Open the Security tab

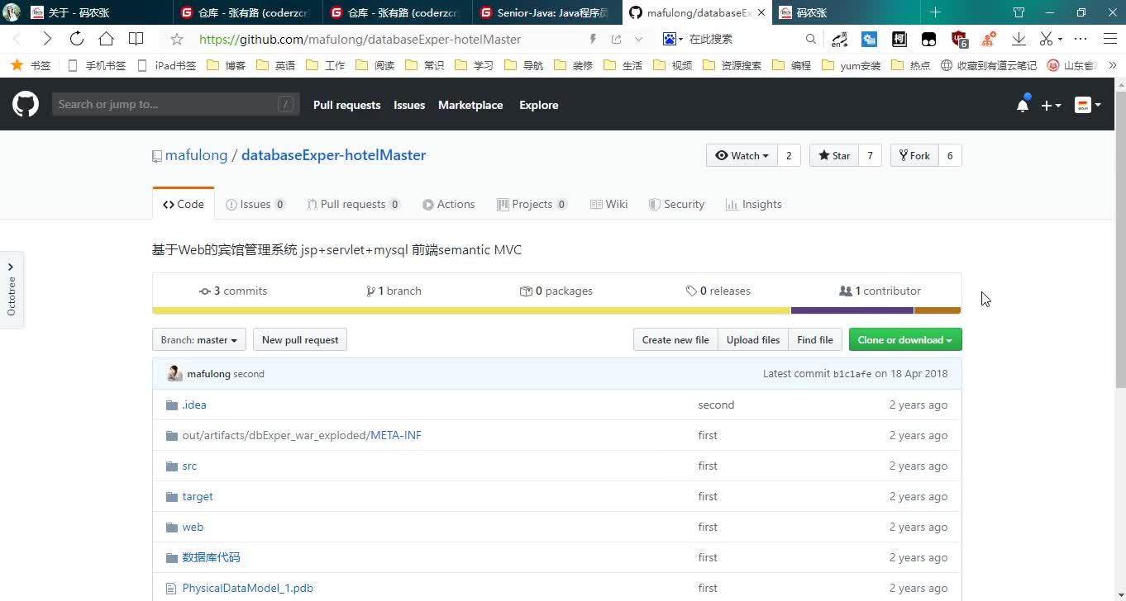coord(676,204)
